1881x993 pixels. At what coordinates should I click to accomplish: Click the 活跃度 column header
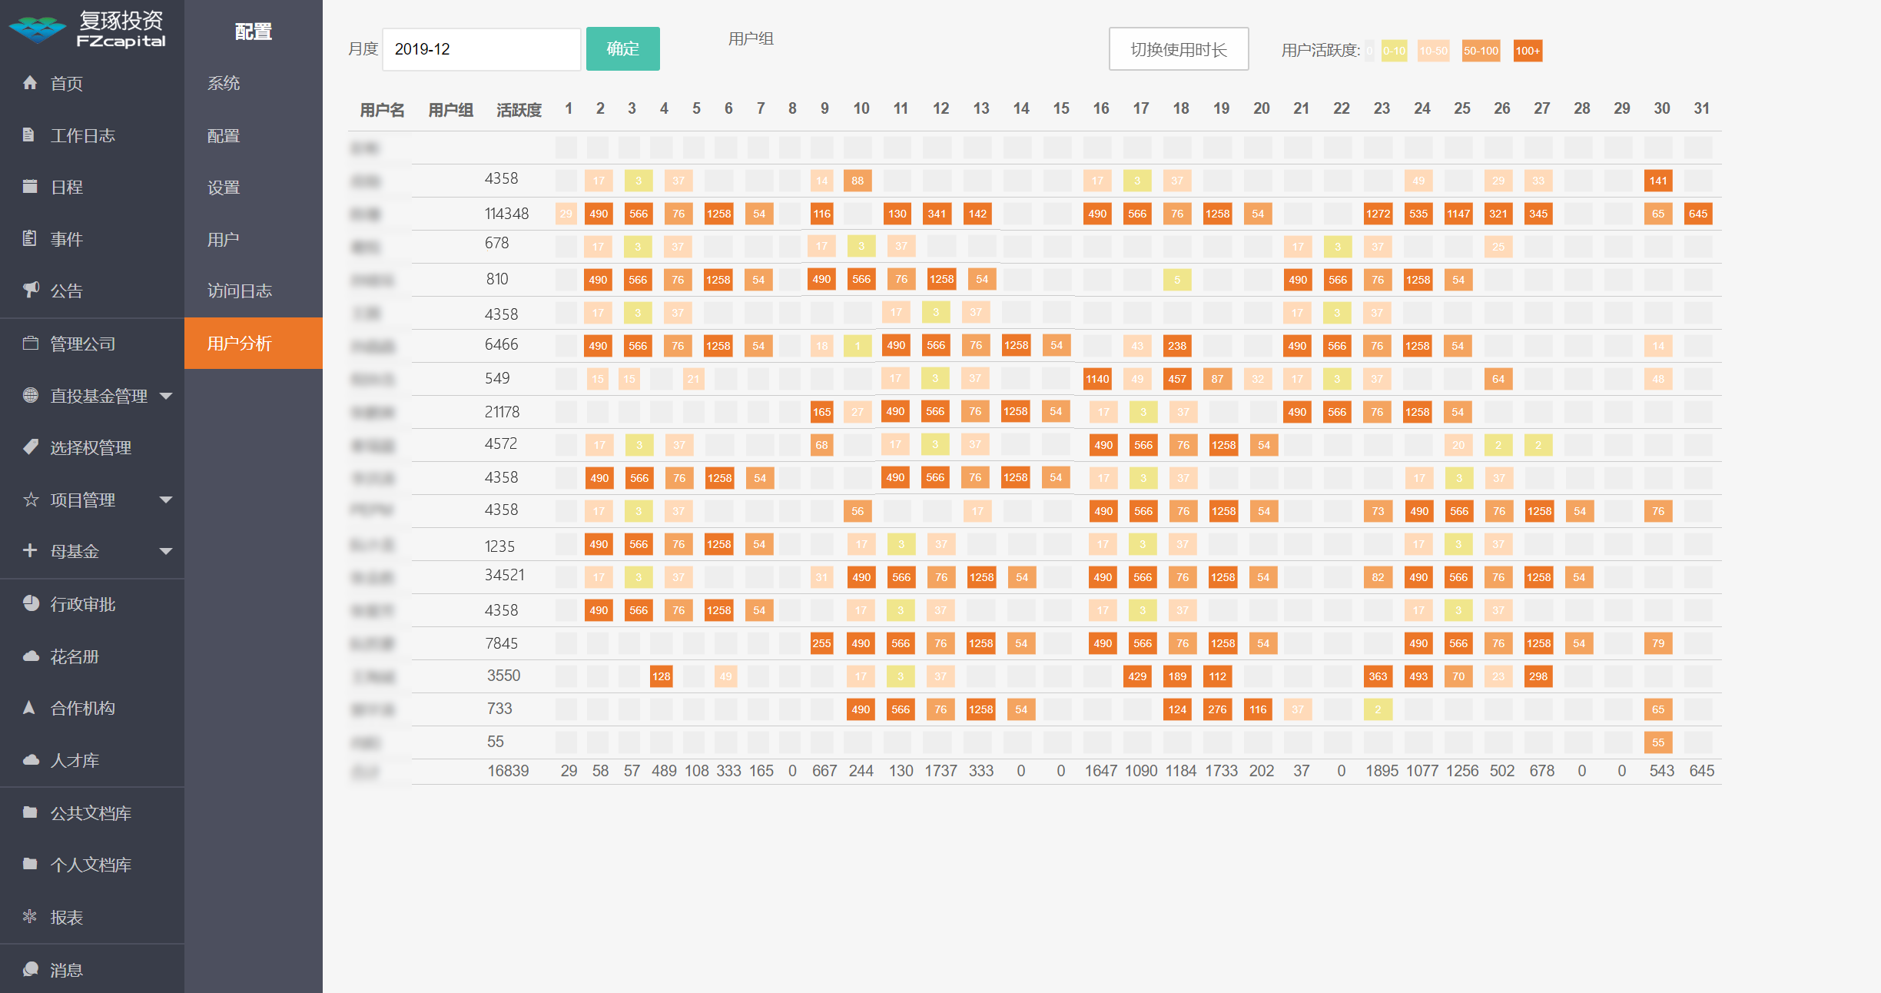[519, 110]
